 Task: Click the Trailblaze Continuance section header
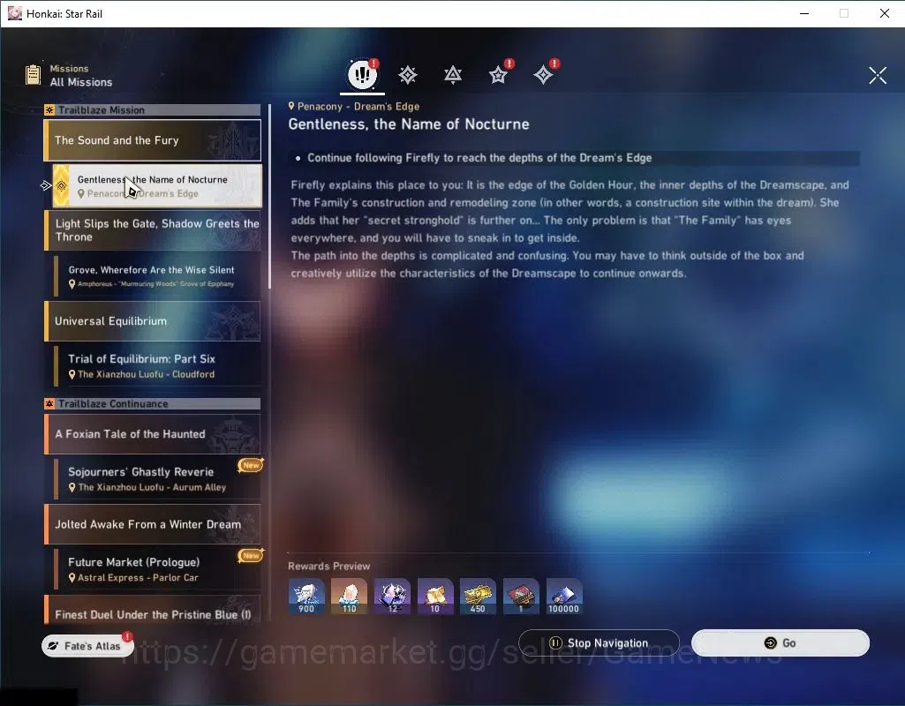click(x=153, y=404)
